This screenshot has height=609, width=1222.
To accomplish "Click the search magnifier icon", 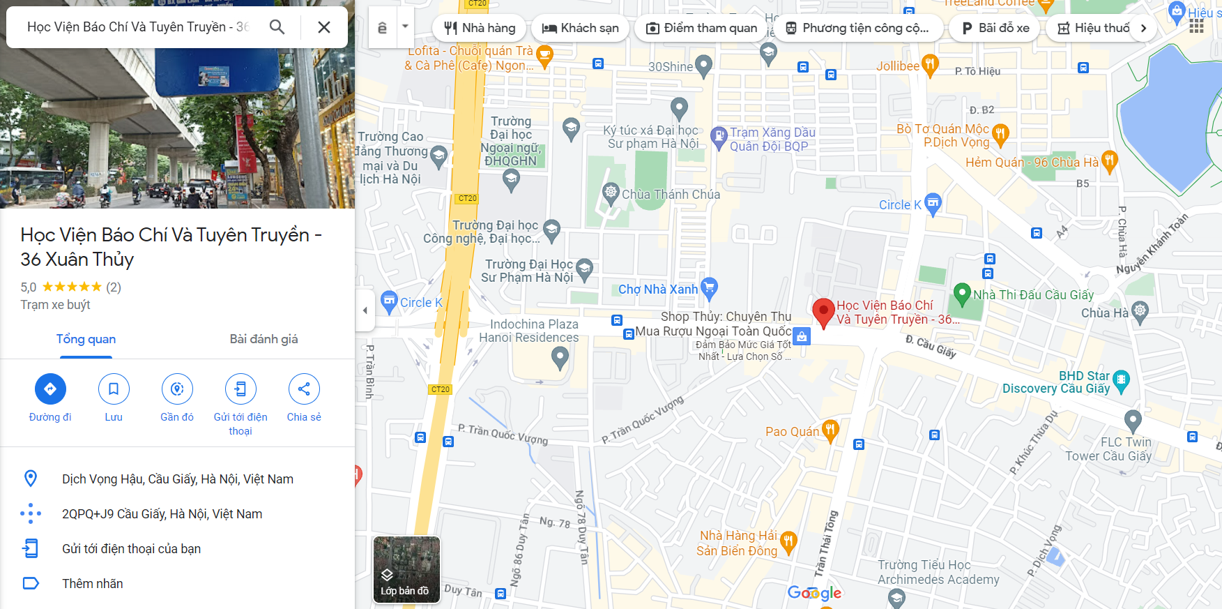I will [x=277, y=27].
